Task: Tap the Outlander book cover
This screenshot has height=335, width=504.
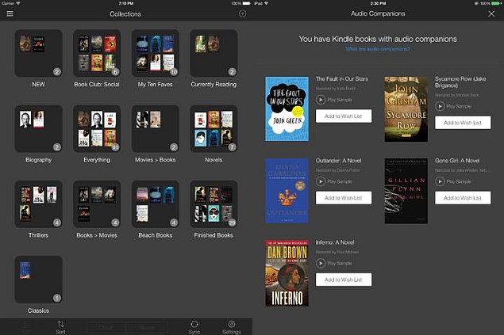Action: pos(287,191)
